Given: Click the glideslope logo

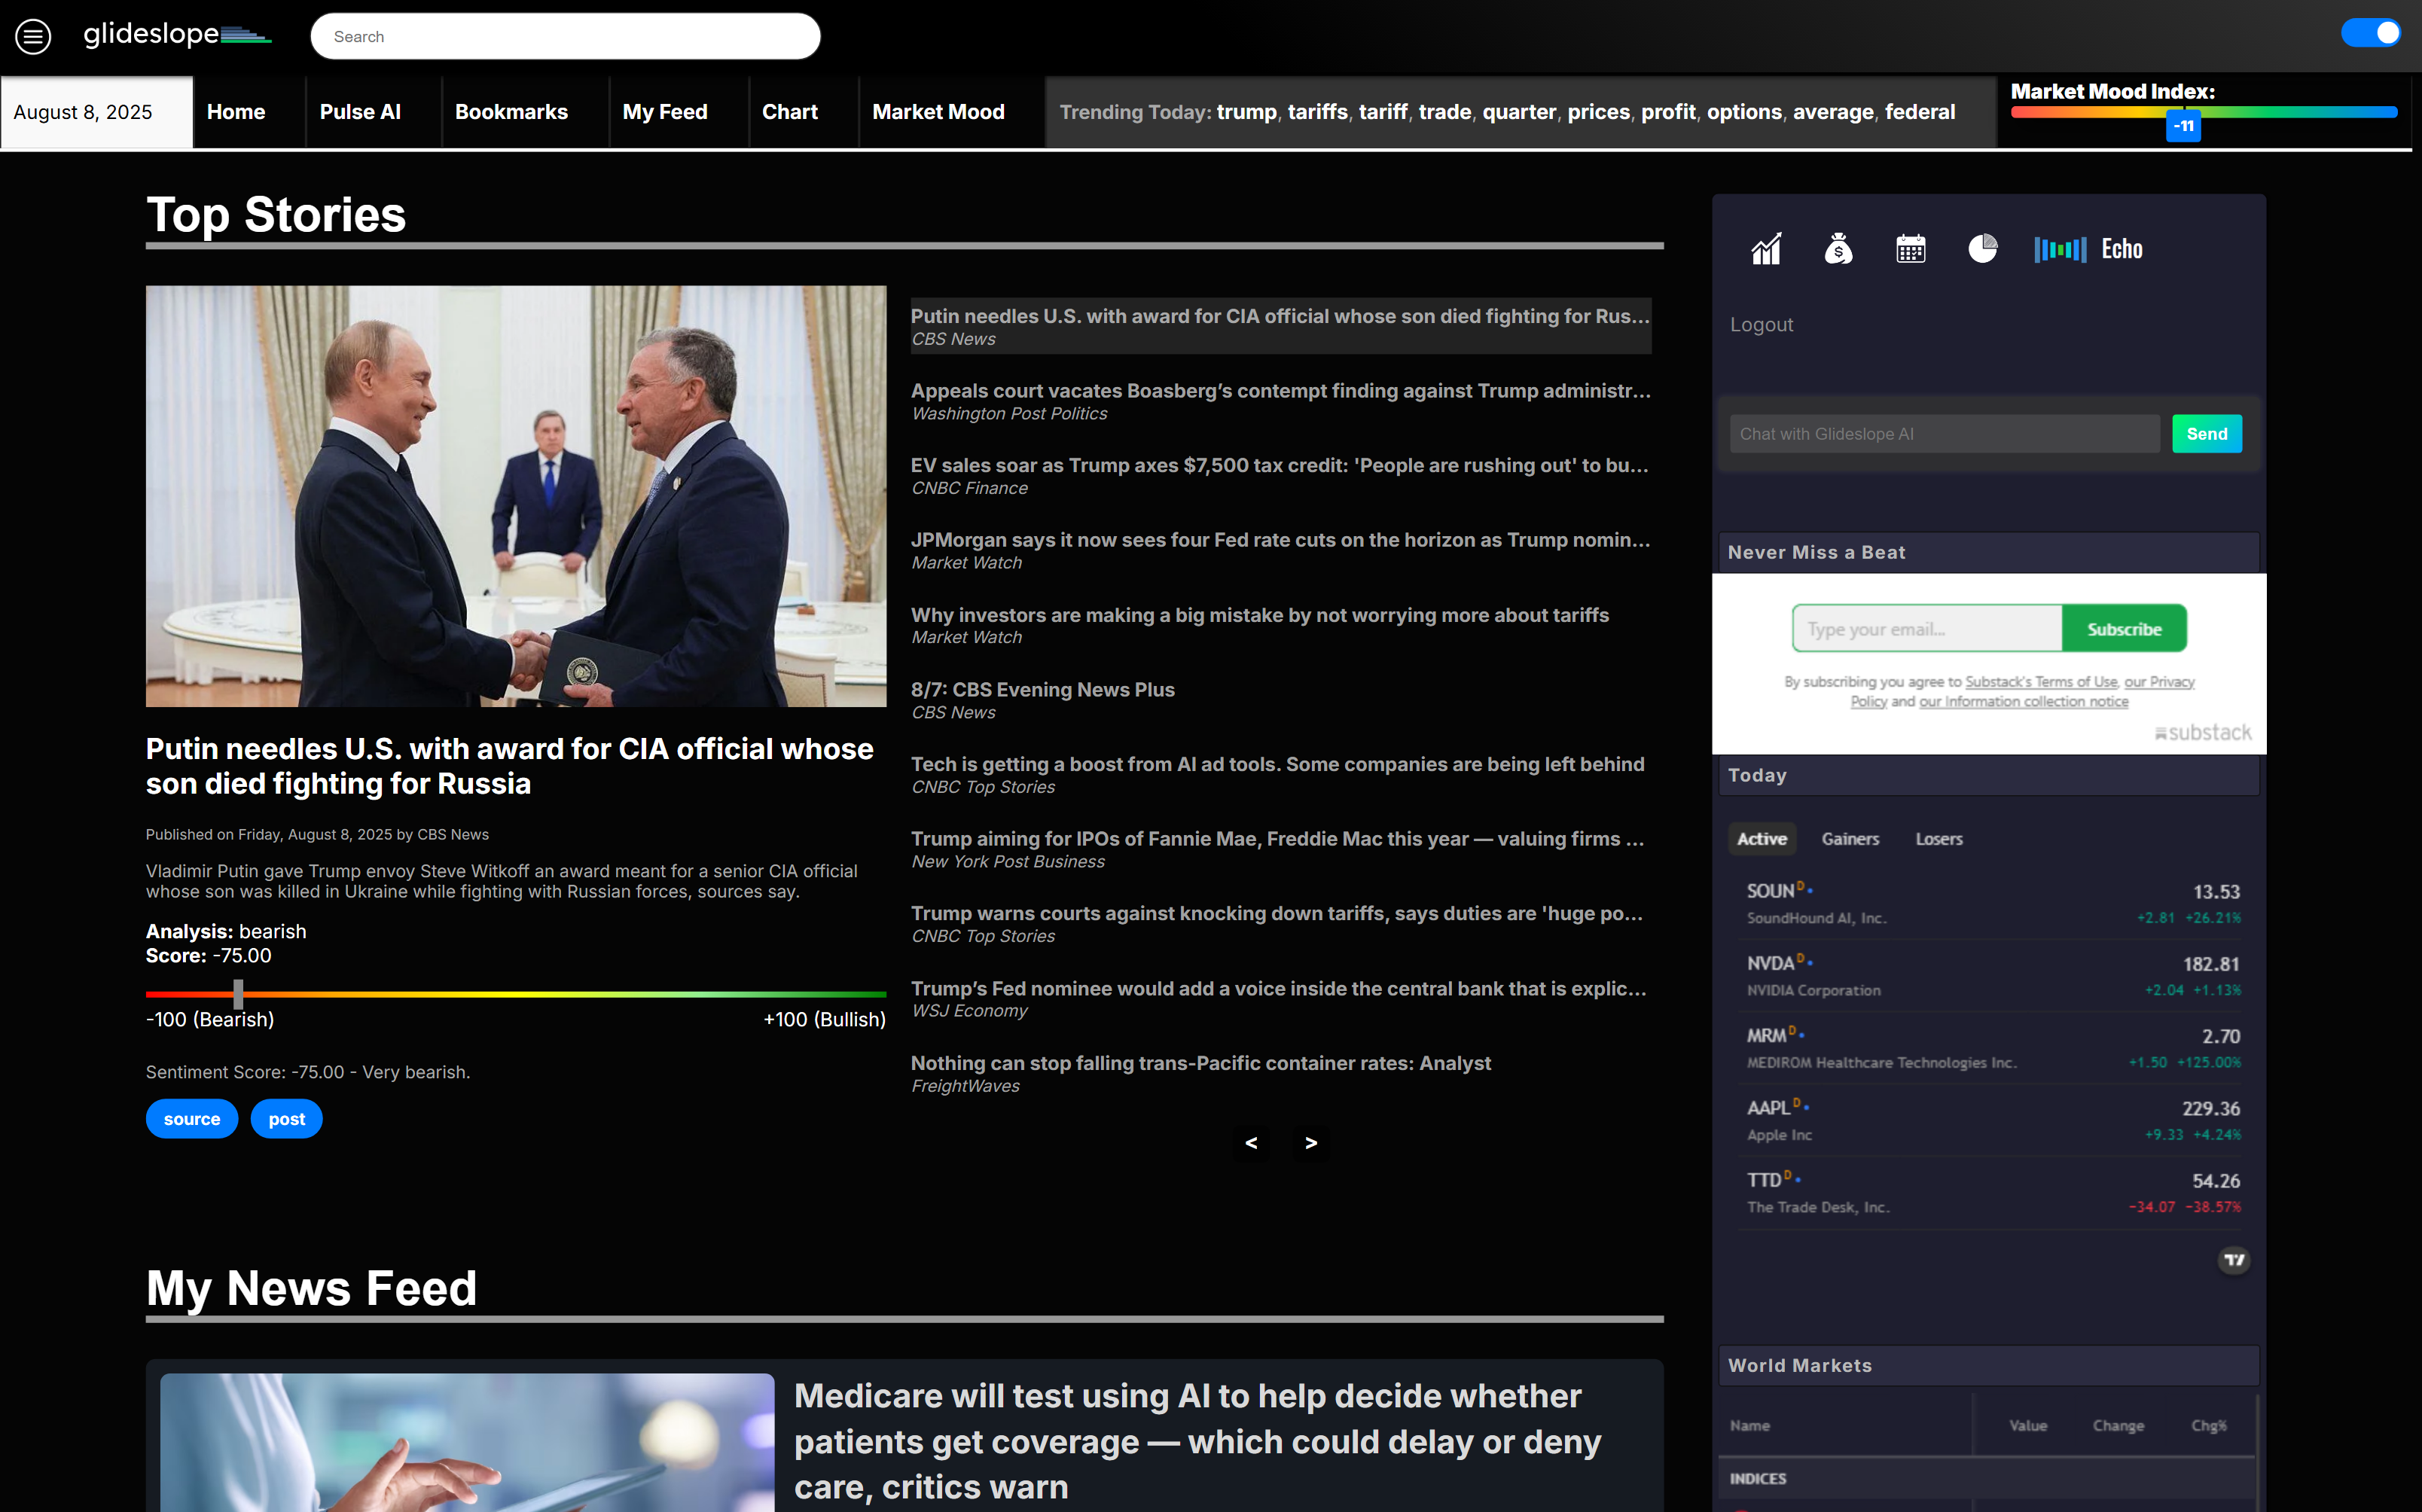Looking at the screenshot, I should click(177, 35).
